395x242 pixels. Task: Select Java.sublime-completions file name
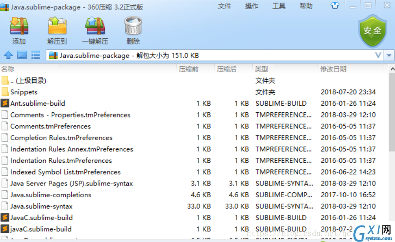[x=50, y=195]
